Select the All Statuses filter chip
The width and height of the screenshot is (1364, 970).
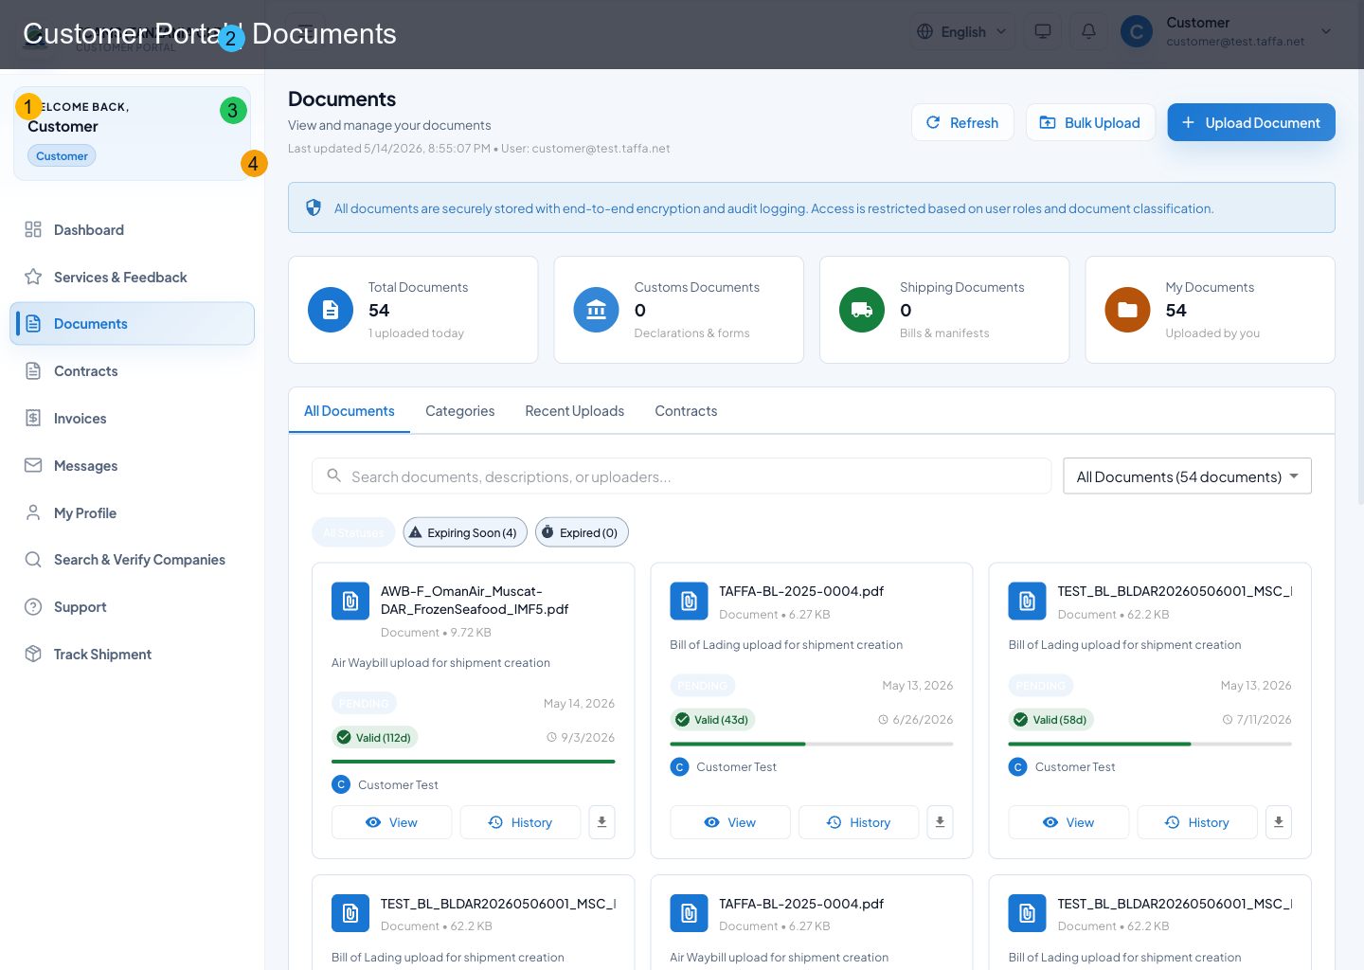[353, 532]
